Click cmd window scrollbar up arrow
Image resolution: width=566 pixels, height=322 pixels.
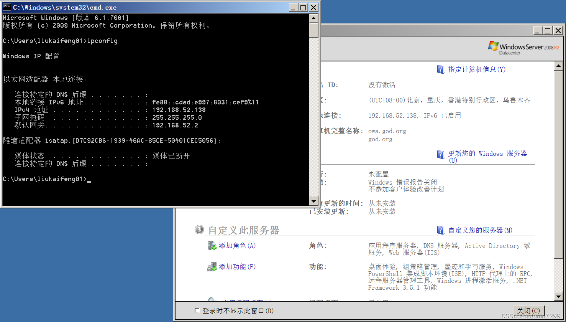pos(314,18)
